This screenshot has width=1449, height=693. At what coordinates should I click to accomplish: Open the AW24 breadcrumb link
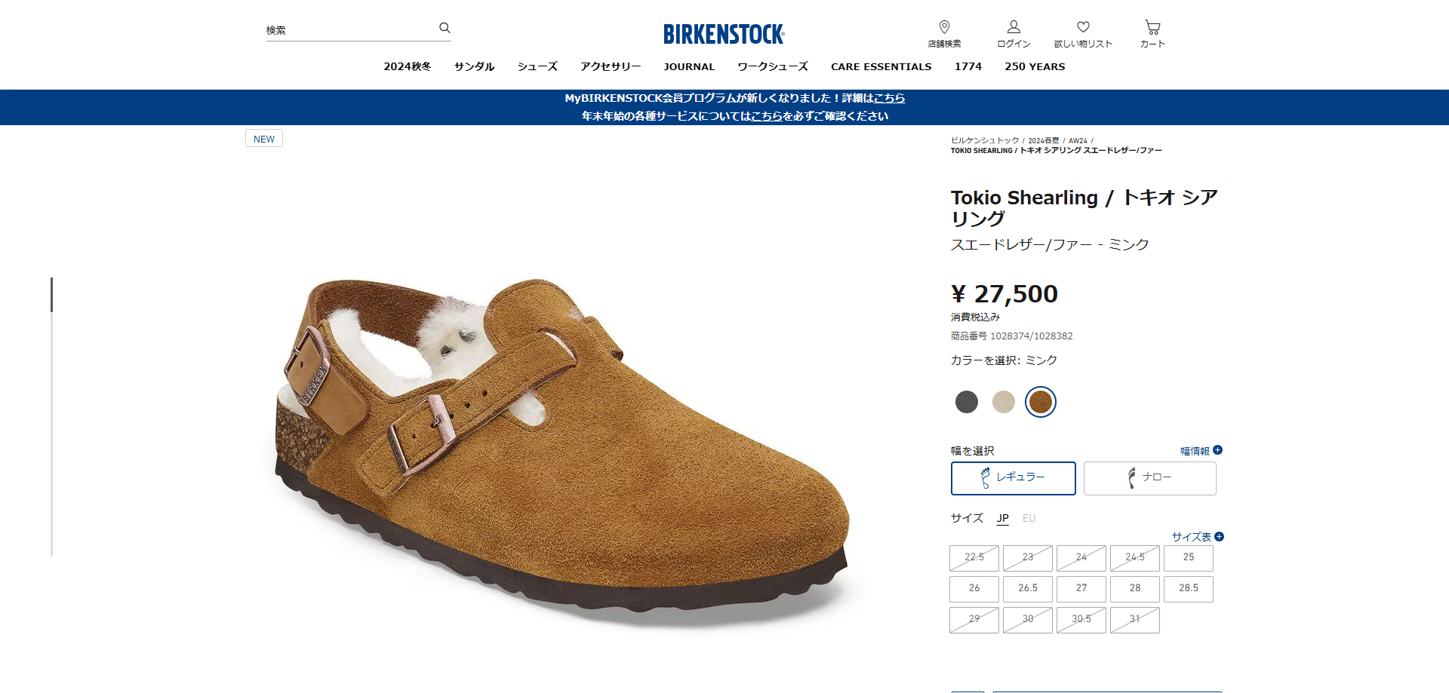point(1077,140)
